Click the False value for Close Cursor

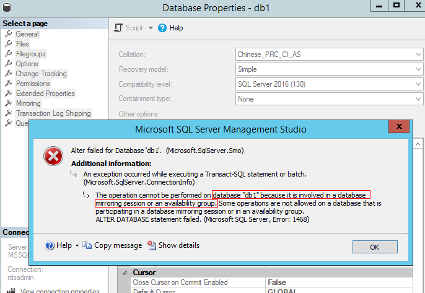tap(277, 282)
